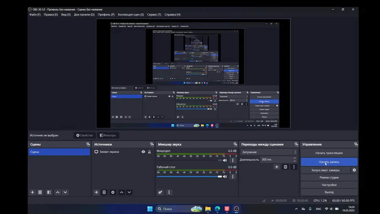Open the Док-панели (D) menu
Image resolution: width=380 pixels, height=214 pixels.
[x=84, y=14]
